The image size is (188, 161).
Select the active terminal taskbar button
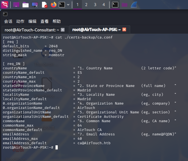[115, 5]
